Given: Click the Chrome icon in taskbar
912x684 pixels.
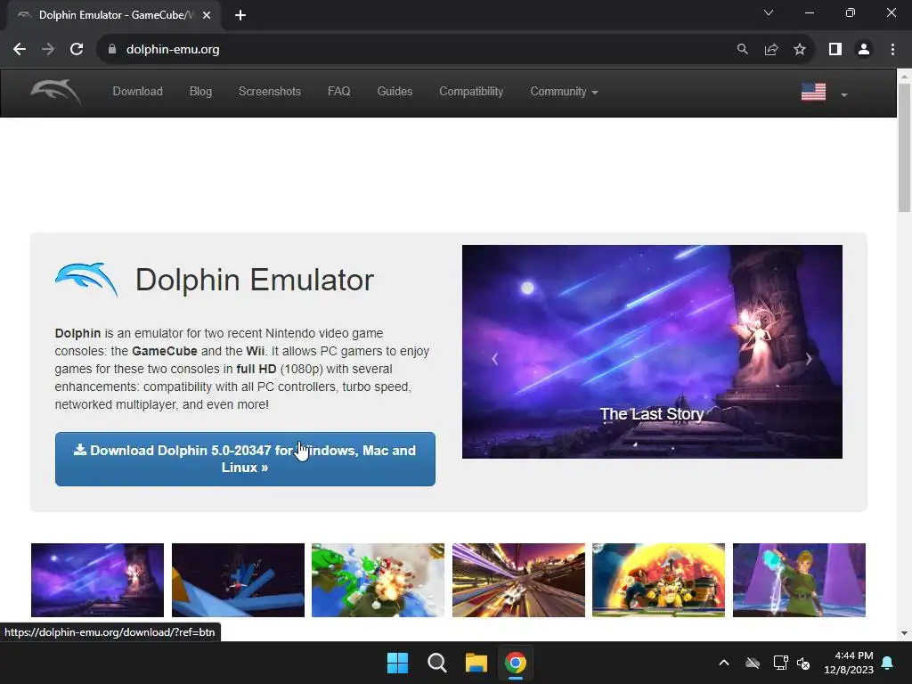Looking at the screenshot, I should [516, 663].
